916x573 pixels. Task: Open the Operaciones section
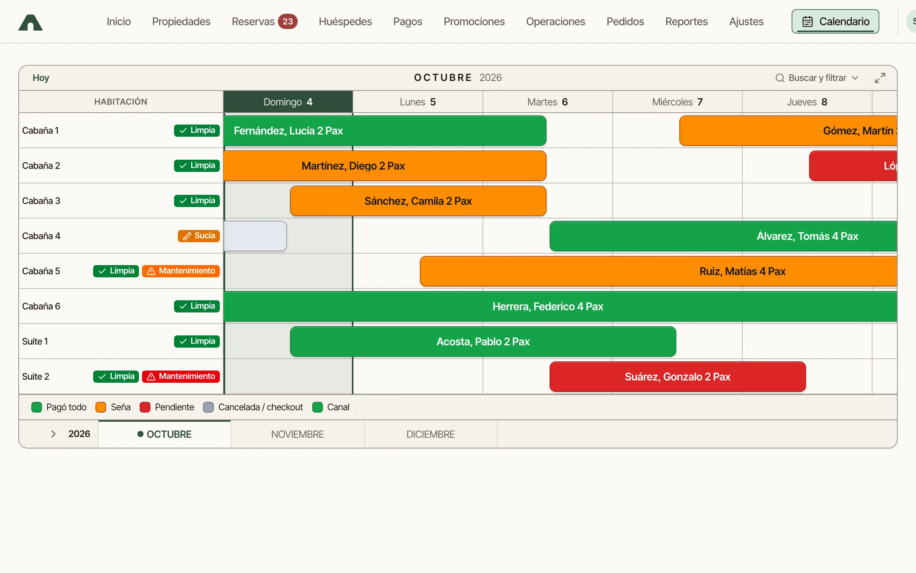(x=555, y=21)
